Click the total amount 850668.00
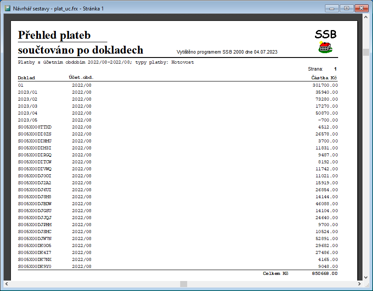 [x=325, y=274]
